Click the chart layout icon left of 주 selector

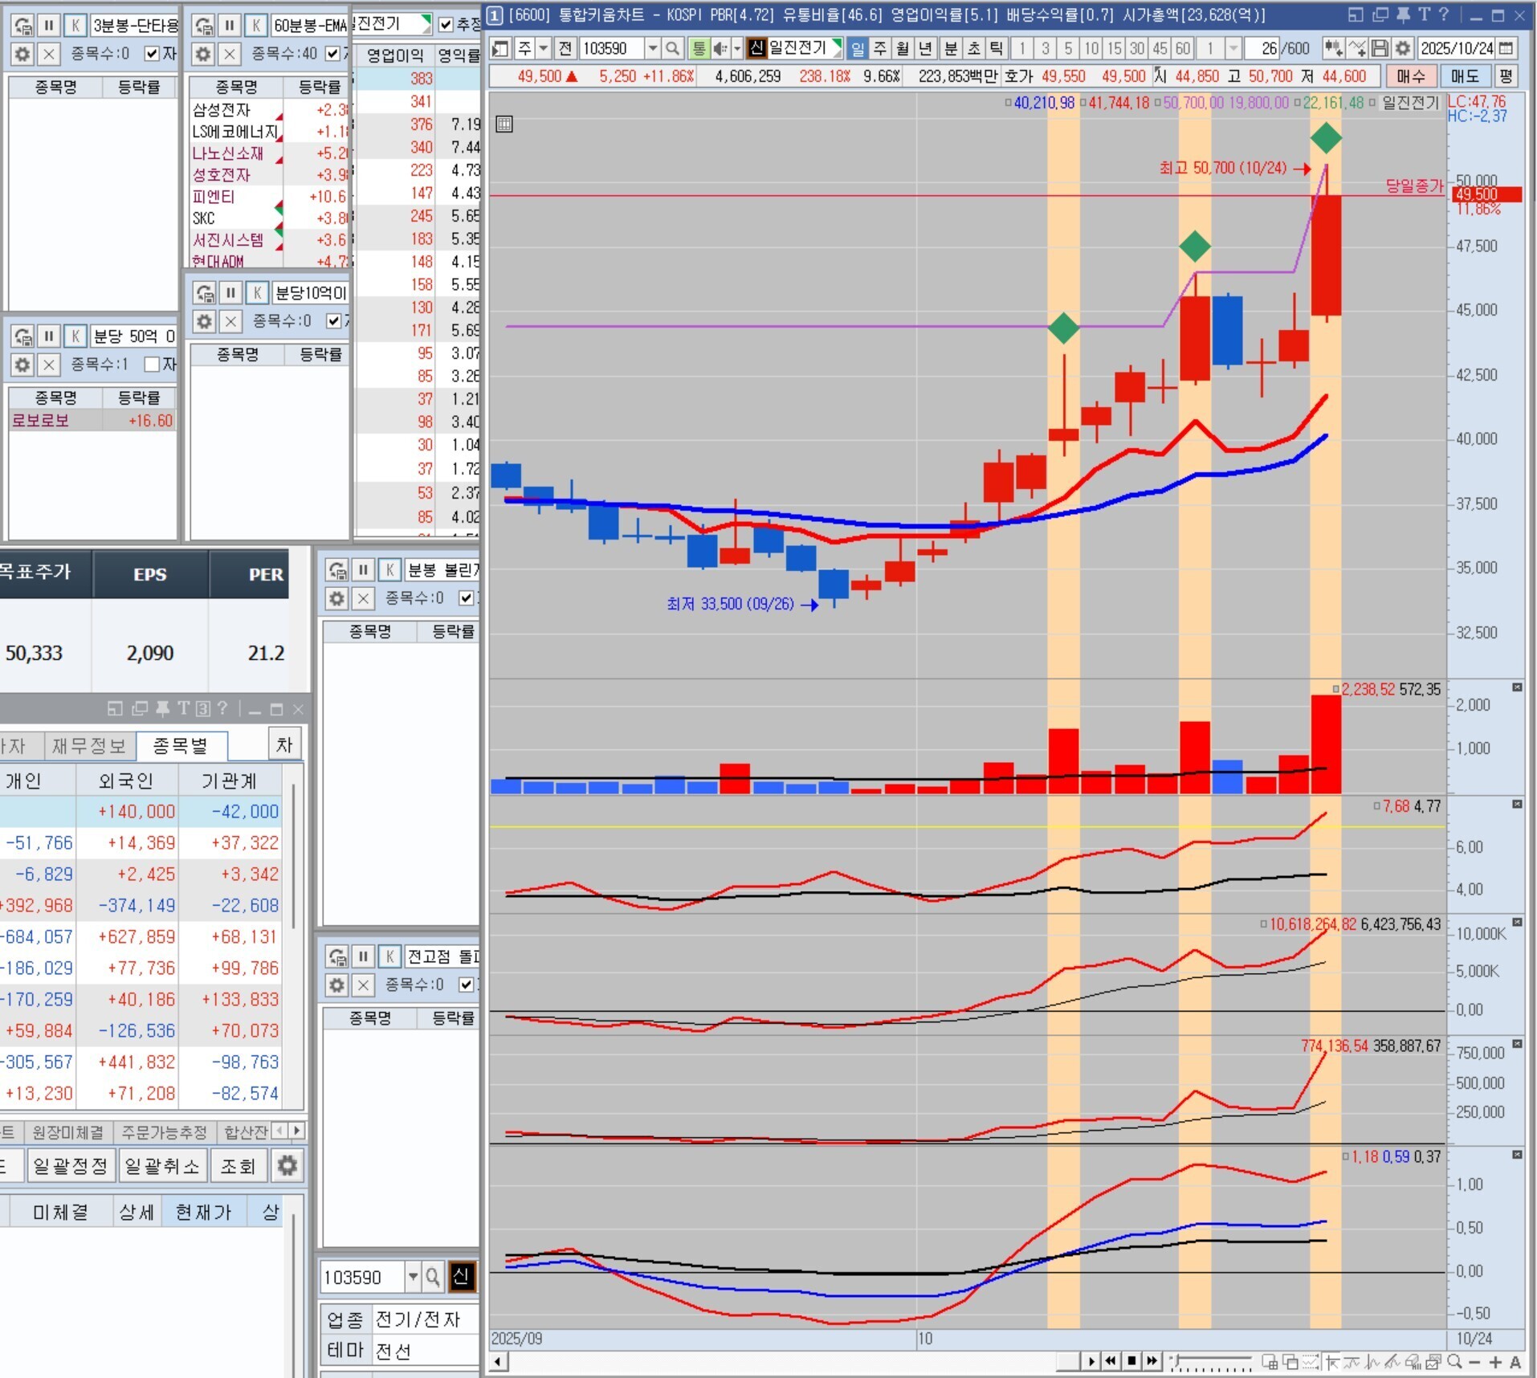[x=500, y=49]
